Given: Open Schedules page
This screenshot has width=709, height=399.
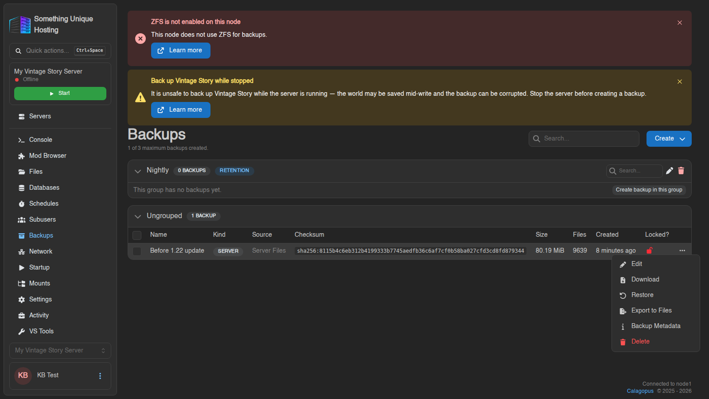Looking at the screenshot, I should tap(60, 203).
